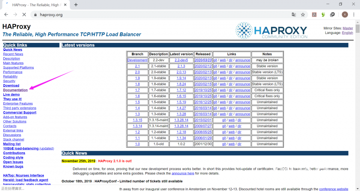Open the Documentation link in Quick links
The height and width of the screenshot is (191, 360).
(x=15, y=90)
